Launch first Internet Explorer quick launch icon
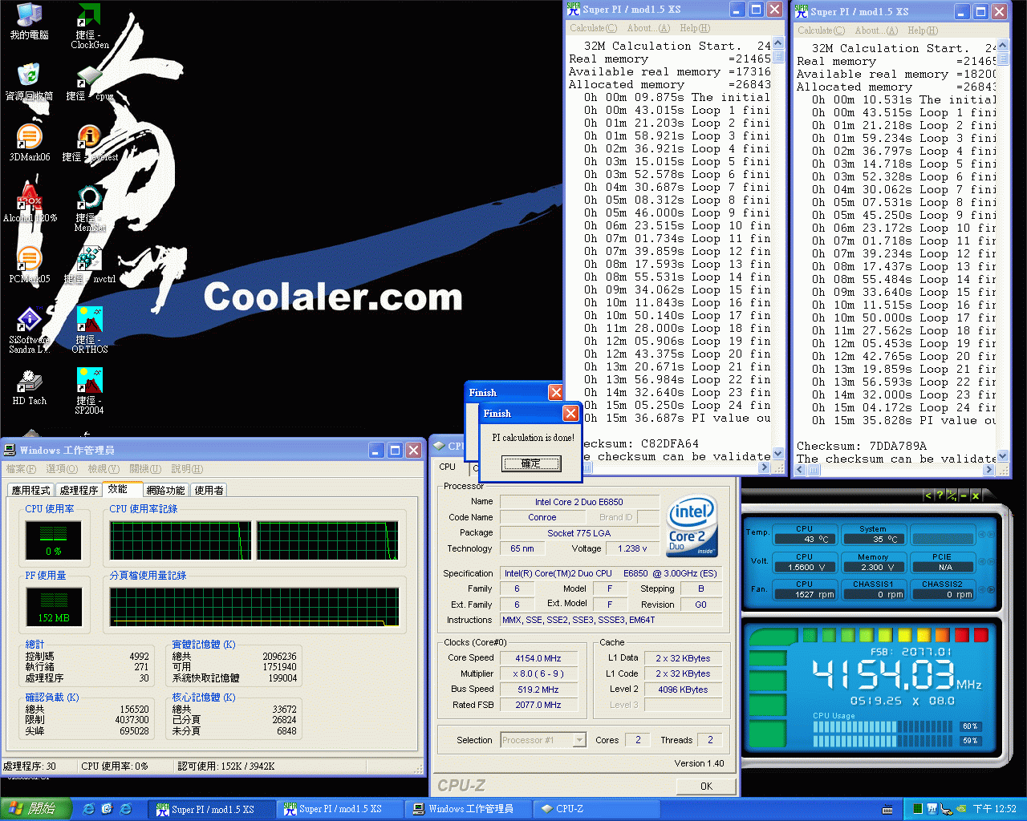The height and width of the screenshot is (821, 1027). click(89, 809)
